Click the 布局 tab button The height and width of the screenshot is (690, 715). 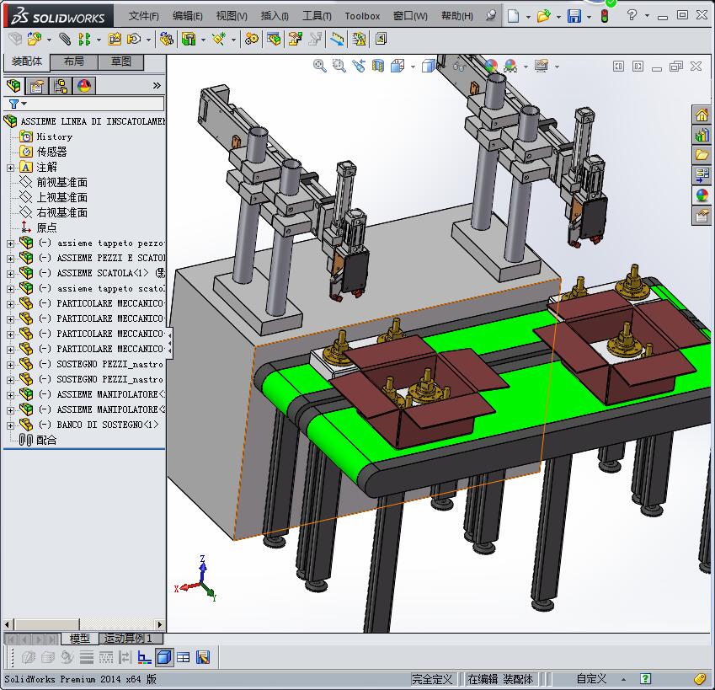pyautogui.click(x=73, y=62)
